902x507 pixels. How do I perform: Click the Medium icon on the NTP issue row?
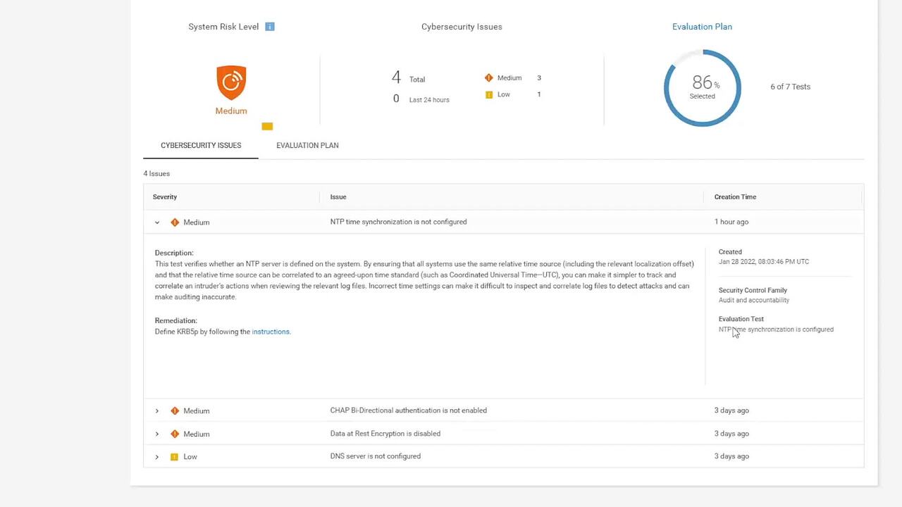(175, 222)
